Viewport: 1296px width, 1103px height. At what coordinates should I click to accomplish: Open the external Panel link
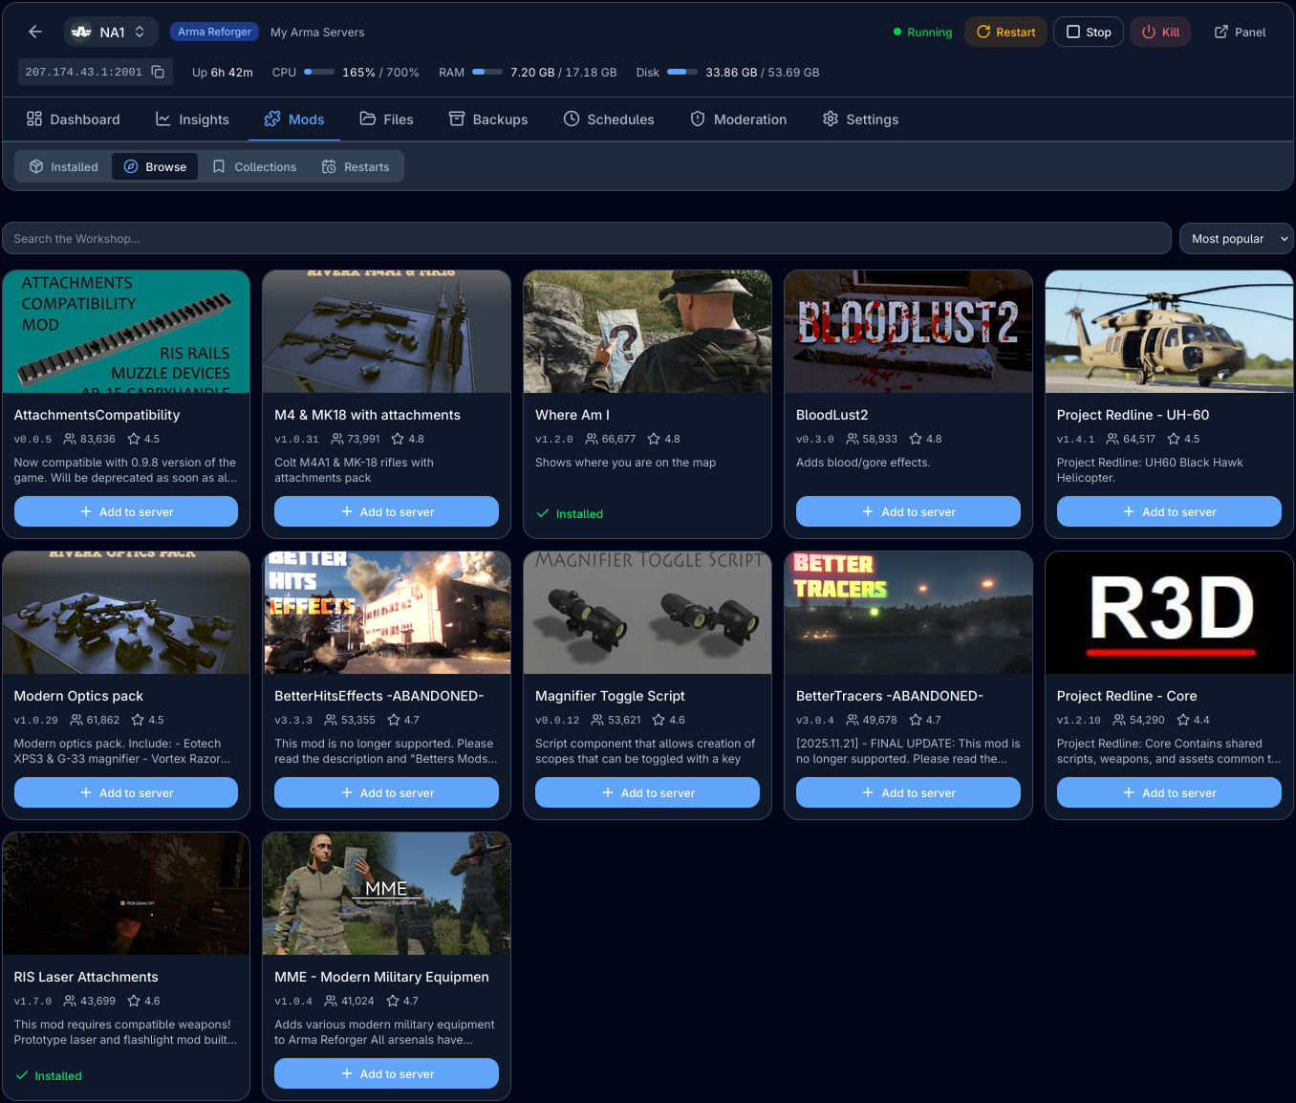tap(1240, 32)
